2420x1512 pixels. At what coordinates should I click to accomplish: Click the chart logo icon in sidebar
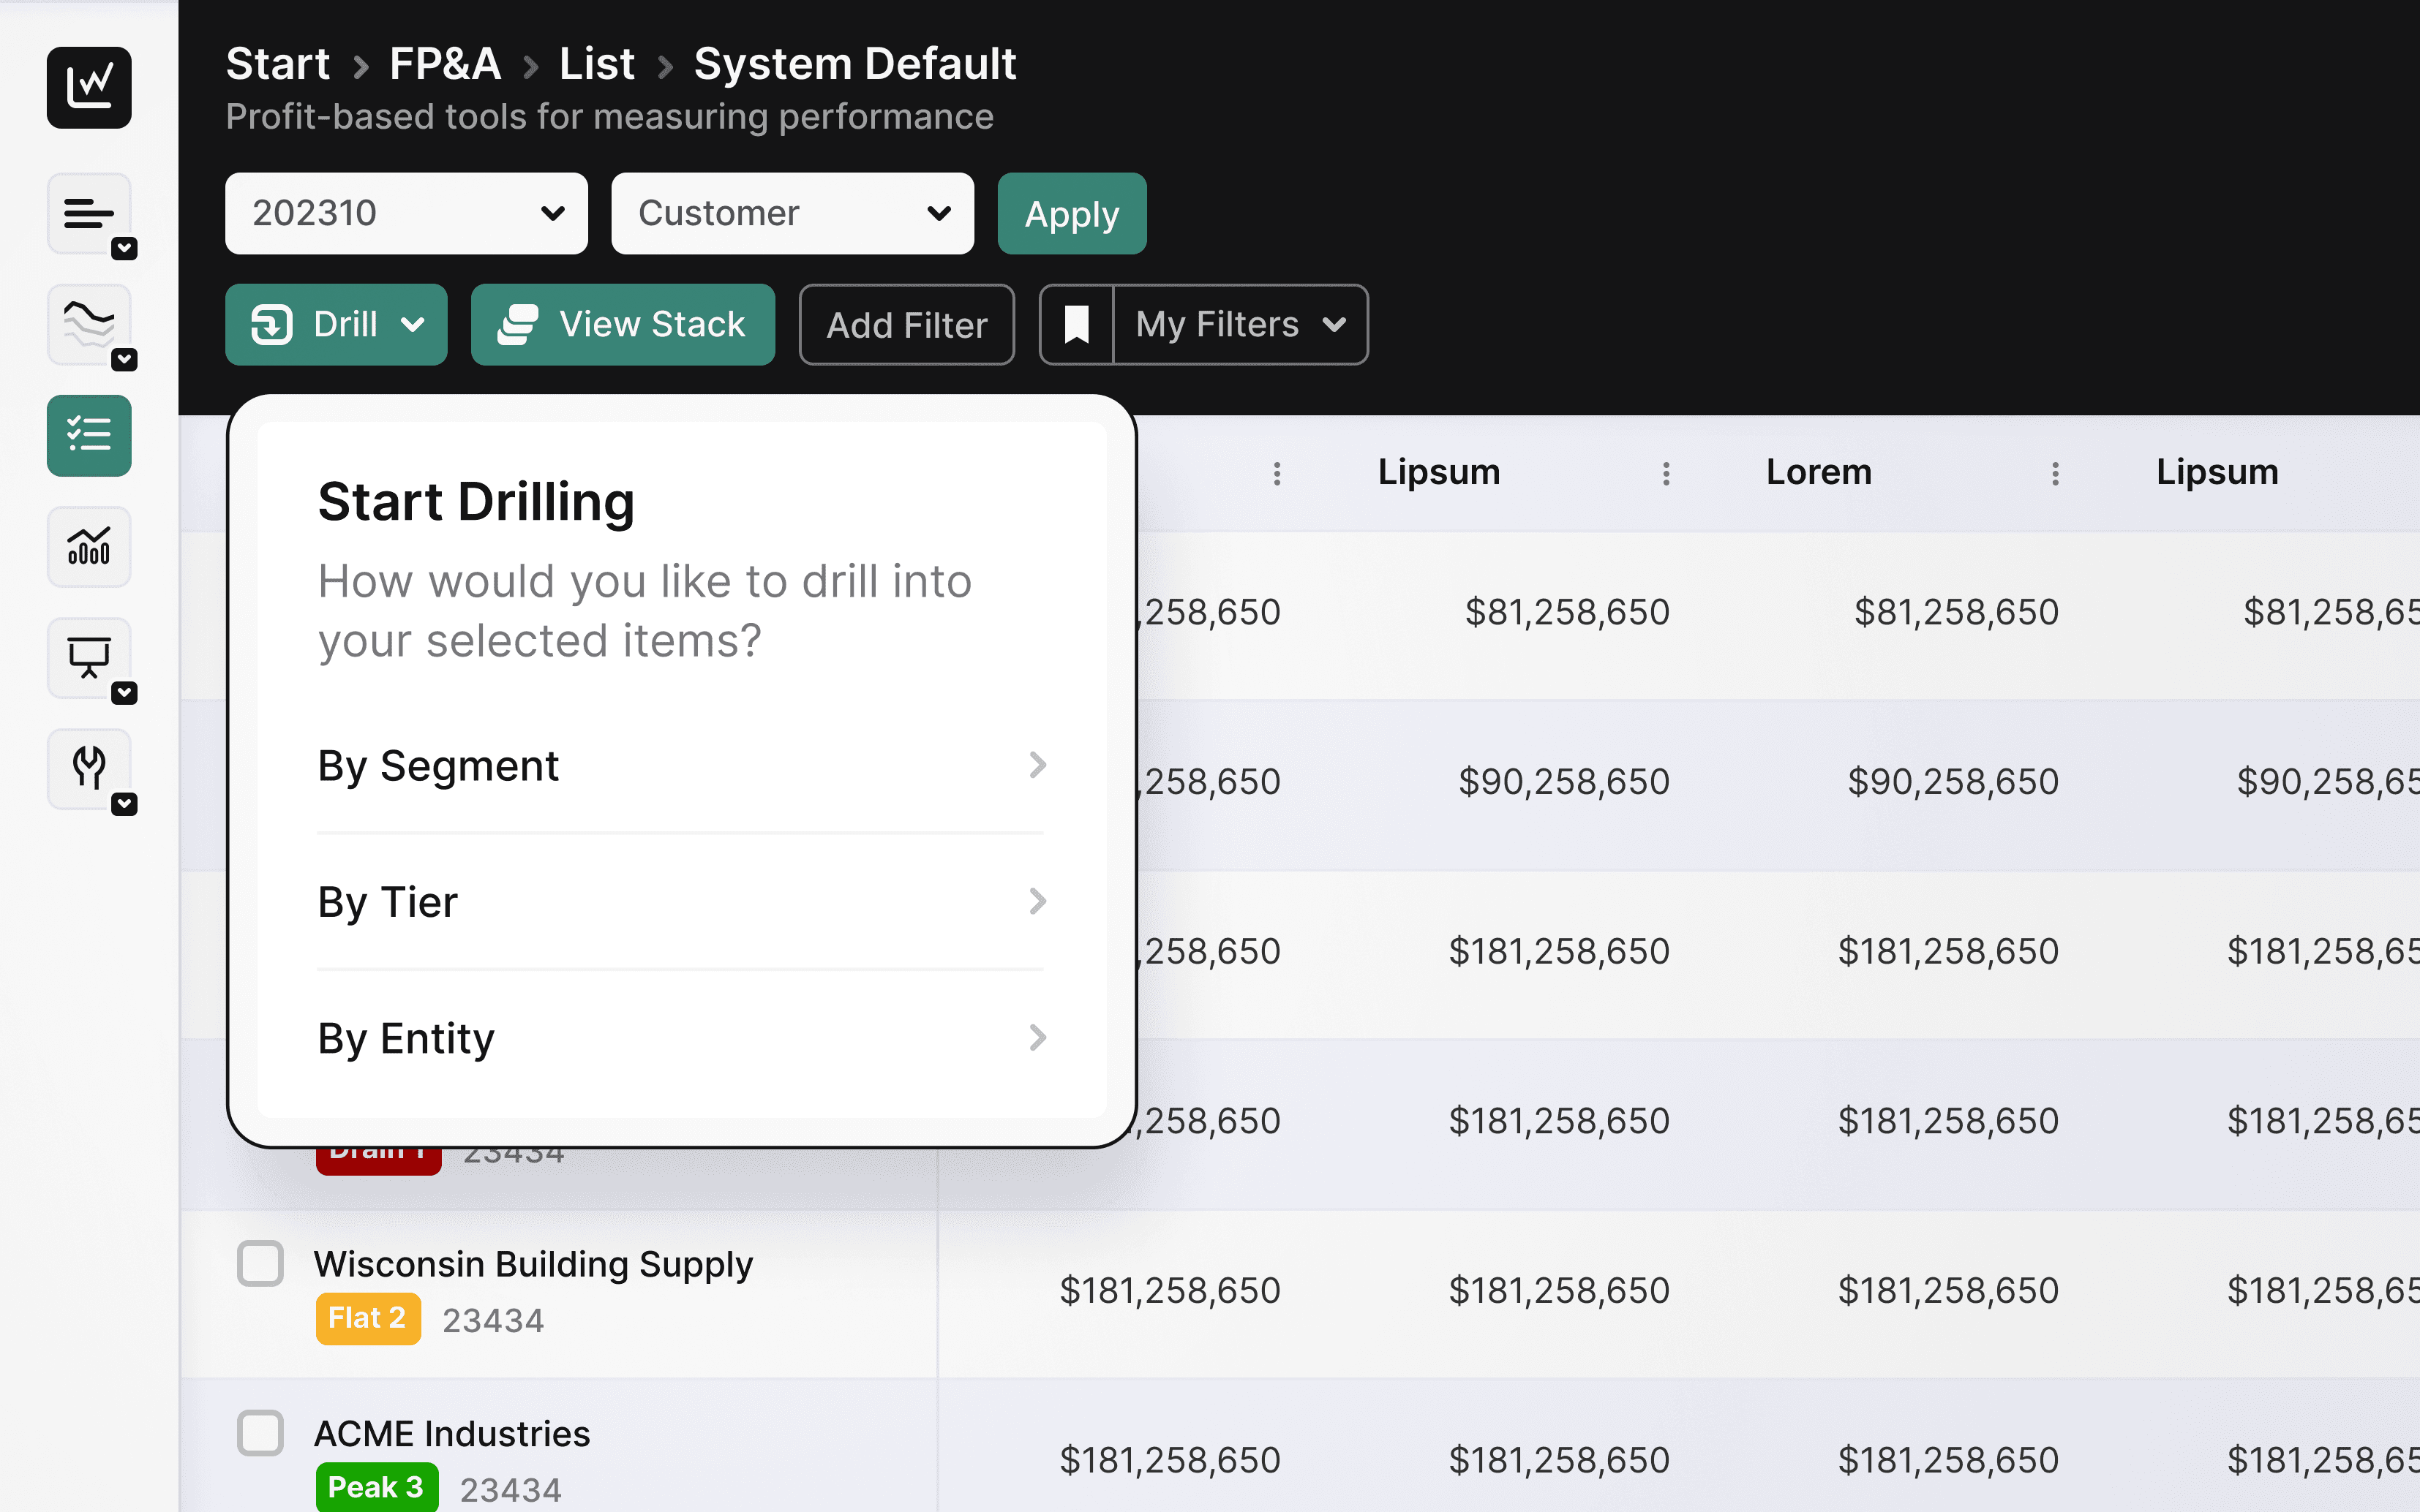point(89,87)
